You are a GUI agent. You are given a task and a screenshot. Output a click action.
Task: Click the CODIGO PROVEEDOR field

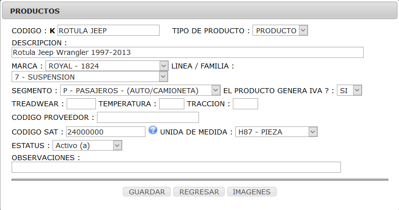[148, 117]
